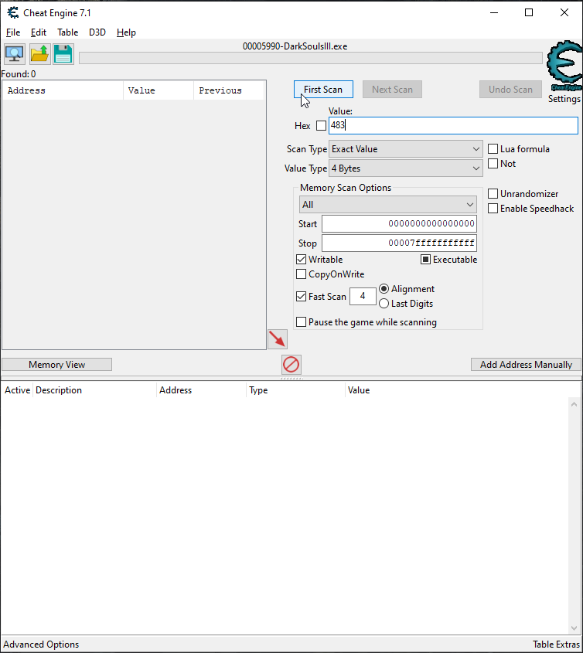Open the Value Type 4 Bytes dropdown
Image resolution: width=583 pixels, height=653 pixels.
tap(406, 168)
